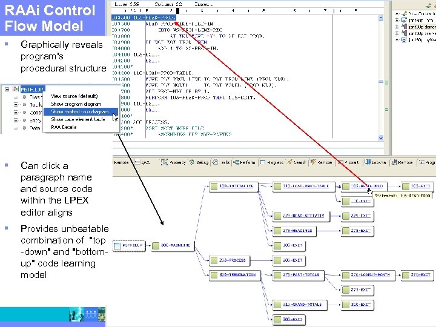Open the 100-INITIALIZE node link
The image size is (436, 327).
click(236, 186)
